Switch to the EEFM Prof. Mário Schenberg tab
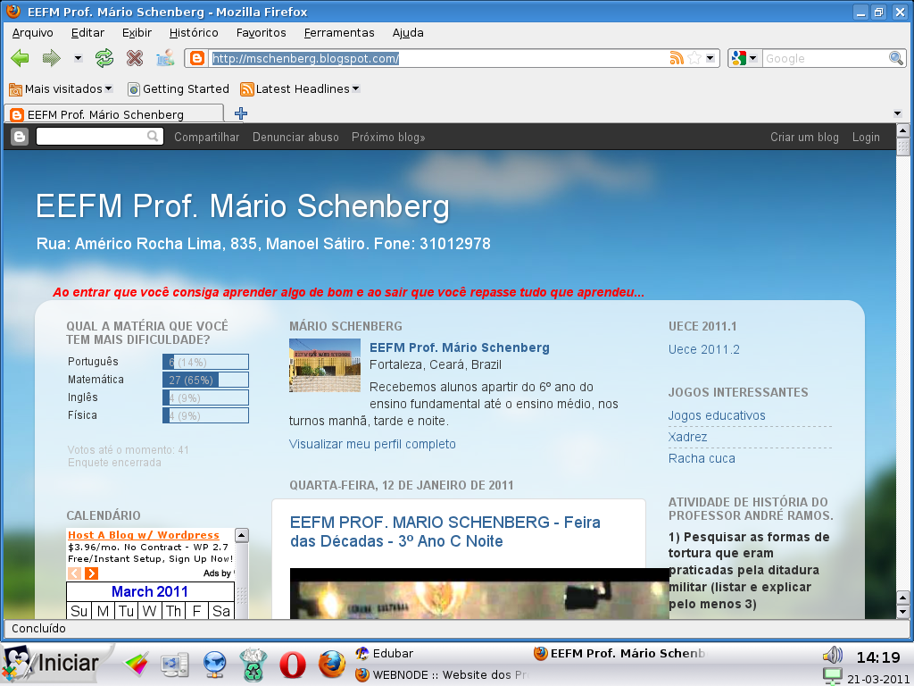The image size is (914, 686). 105,114
